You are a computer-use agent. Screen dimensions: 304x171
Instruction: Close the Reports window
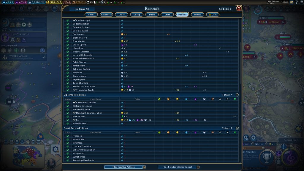[239, 8]
